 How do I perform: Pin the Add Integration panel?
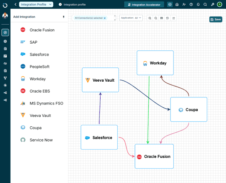pos(64,17)
